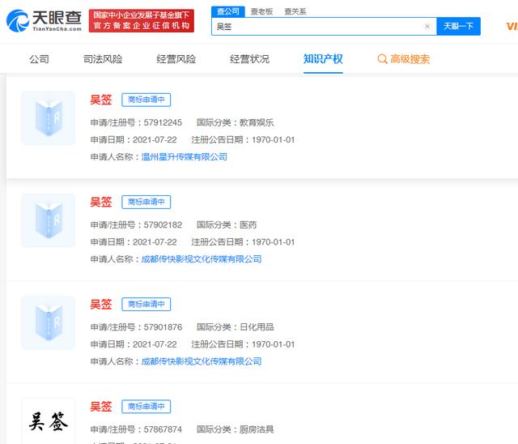Screen dimensions: 518x444
Task: Open trademark thumbnail for registration 57901876
Action: [49, 322]
